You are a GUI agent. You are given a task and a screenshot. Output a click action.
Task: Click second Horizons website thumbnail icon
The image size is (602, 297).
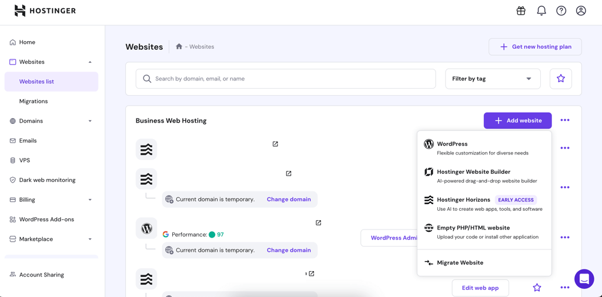(146, 178)
